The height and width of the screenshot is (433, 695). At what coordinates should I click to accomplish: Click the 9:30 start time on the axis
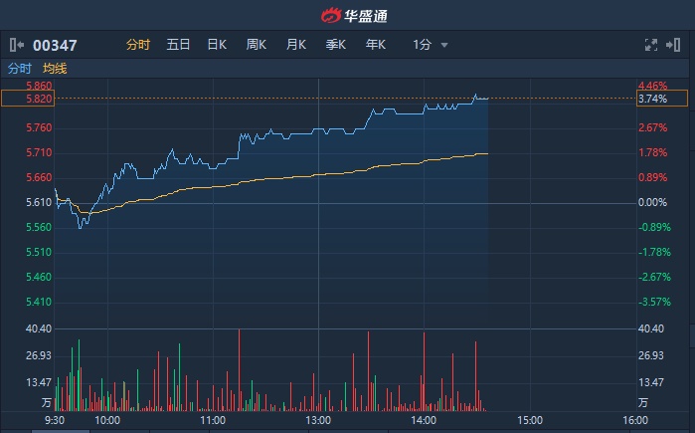pyautogui.click(x=55, y=421)
